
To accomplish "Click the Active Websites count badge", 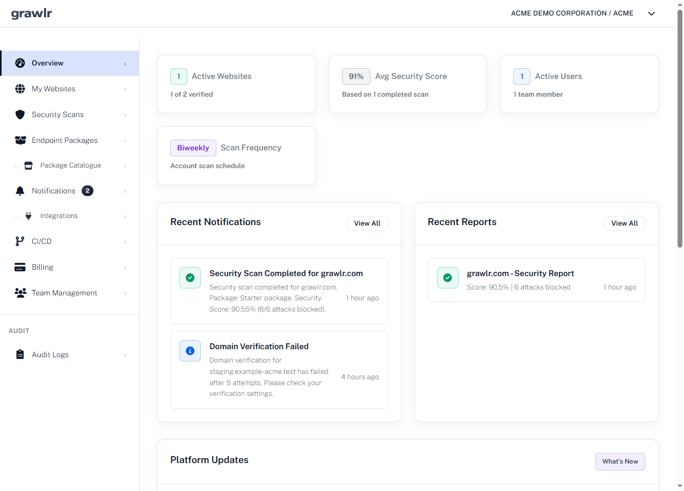I will 179,76.
